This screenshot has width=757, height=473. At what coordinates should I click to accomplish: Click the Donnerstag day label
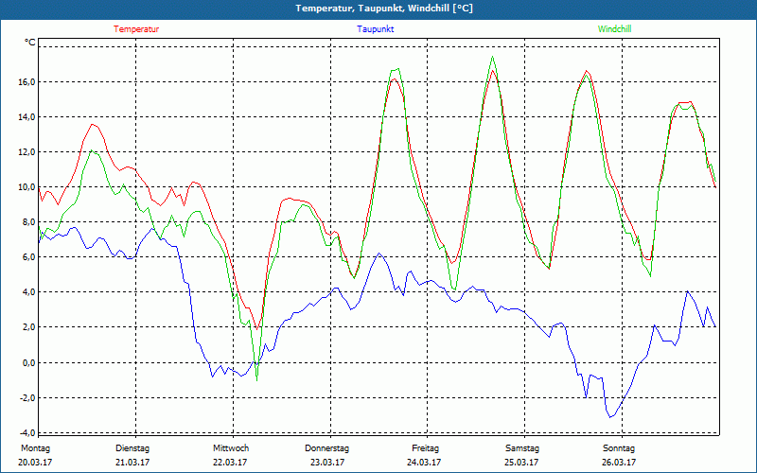[326, 448]
